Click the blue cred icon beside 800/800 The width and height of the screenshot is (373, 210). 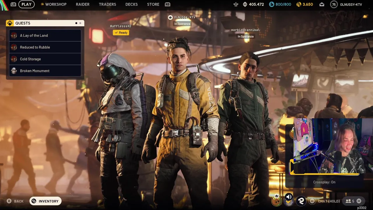coord(271,4)
